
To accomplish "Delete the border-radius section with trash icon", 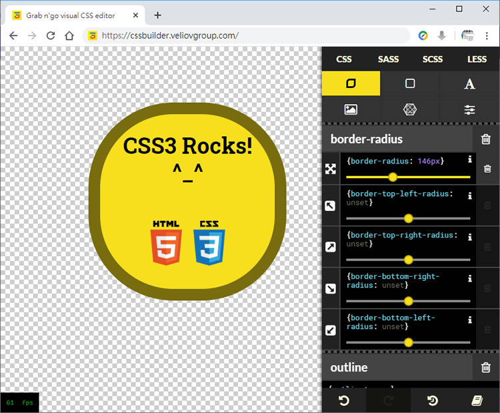I will (485, 139).
